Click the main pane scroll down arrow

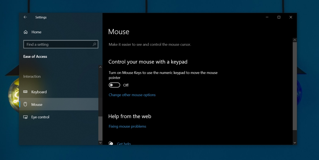point(295,143)
